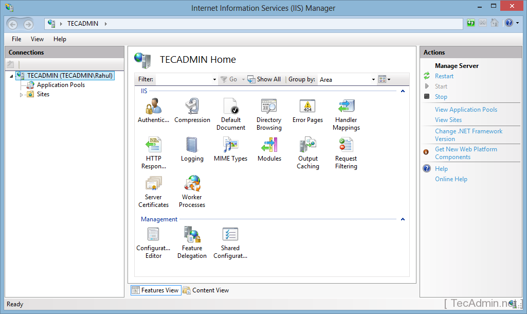Click Stop in Actions pane
This screenshot has height=314, width=527.
pyautogui.click(x=441, y=97)
